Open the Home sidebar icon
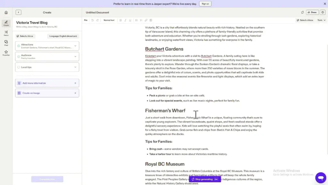Image resolution: width=328 pixels, height=185 pixels. click(5, 12)
